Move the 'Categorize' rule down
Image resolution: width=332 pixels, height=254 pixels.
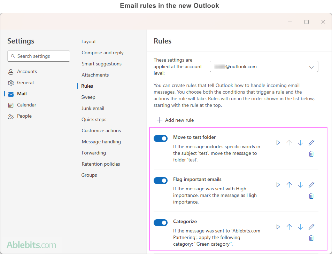coord(300,227)
